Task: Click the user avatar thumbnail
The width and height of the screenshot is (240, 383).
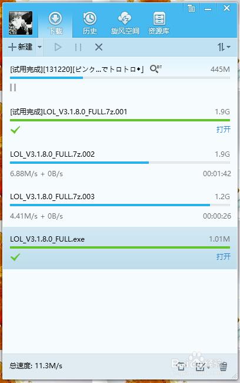Action: (x=21, y=23)
